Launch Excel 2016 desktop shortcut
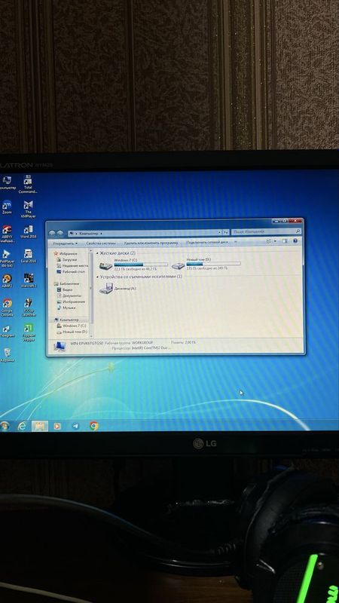Viewport: 339px width, 603px height. [28, 256]
